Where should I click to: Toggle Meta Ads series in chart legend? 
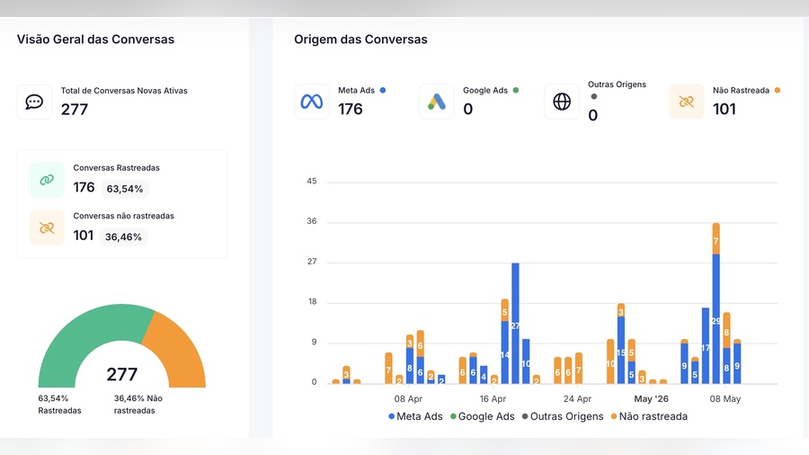point(415,416)
